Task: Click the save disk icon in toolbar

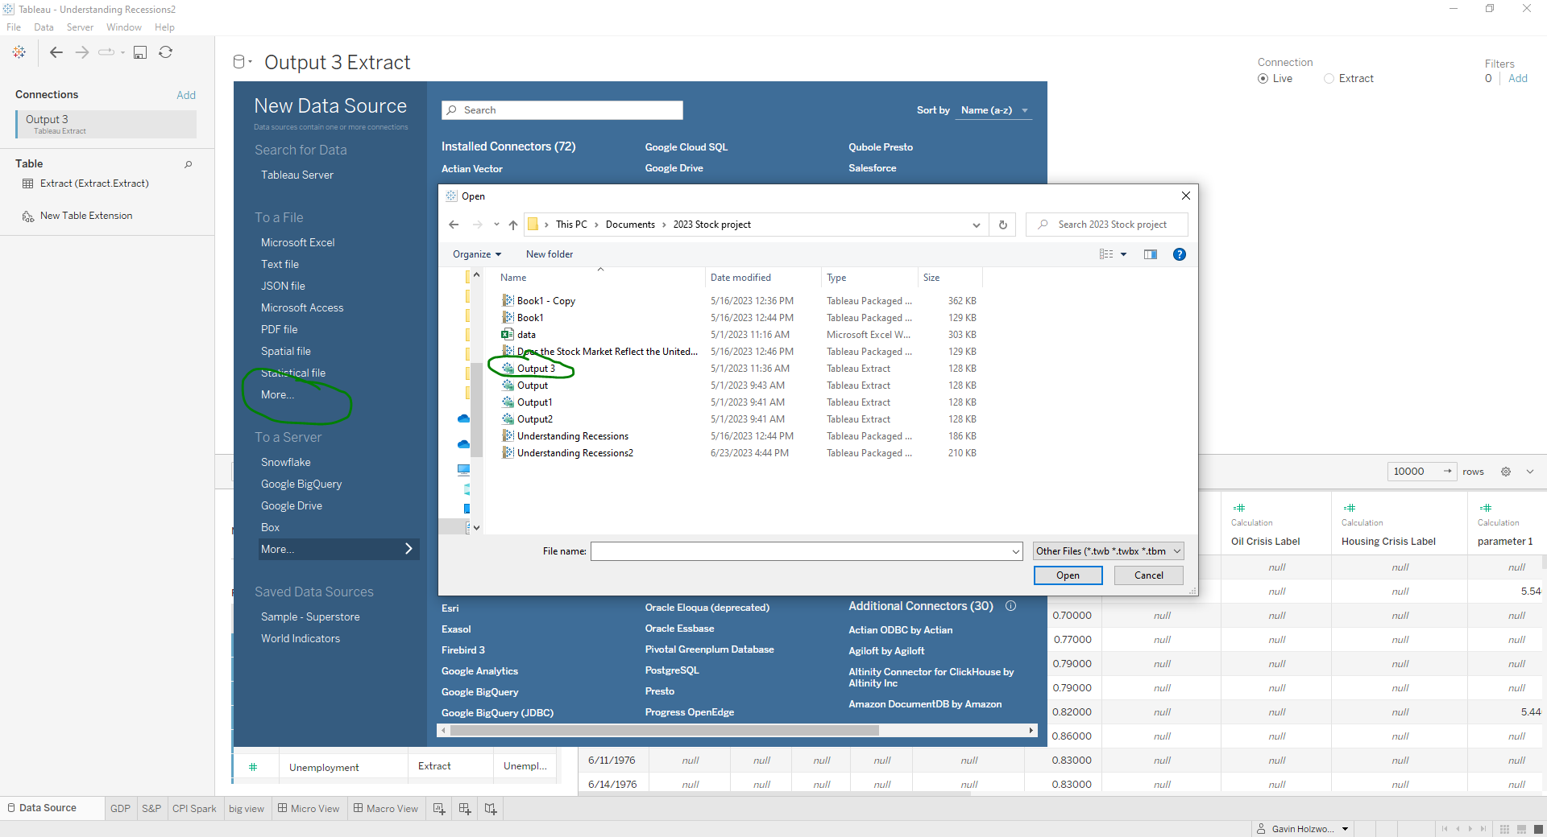Action: click(x=140, y=52)
